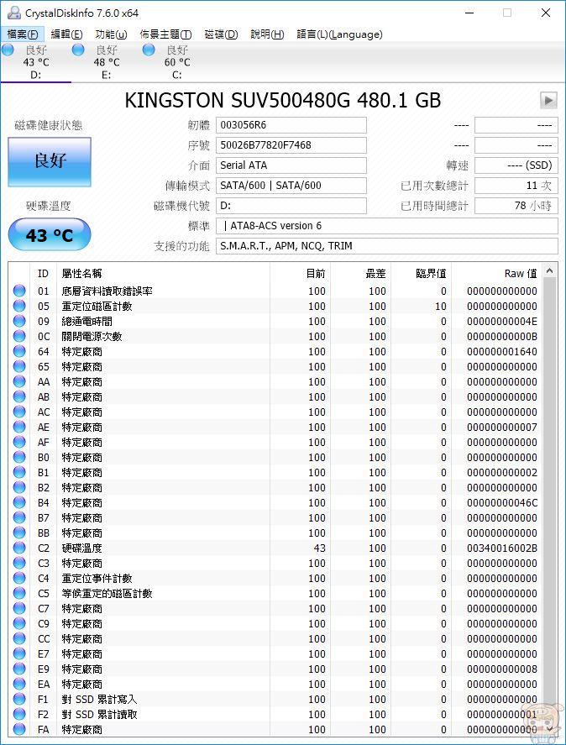Click status orb for attribute C4 row

(19, 578)
